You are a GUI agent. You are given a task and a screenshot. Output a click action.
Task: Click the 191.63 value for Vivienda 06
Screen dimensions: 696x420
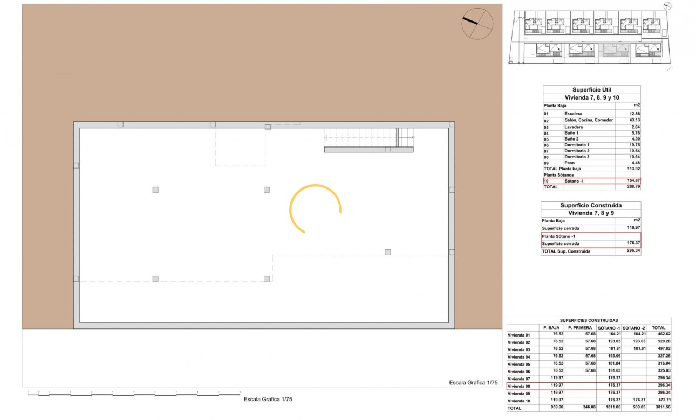click(x=615, y=370)
